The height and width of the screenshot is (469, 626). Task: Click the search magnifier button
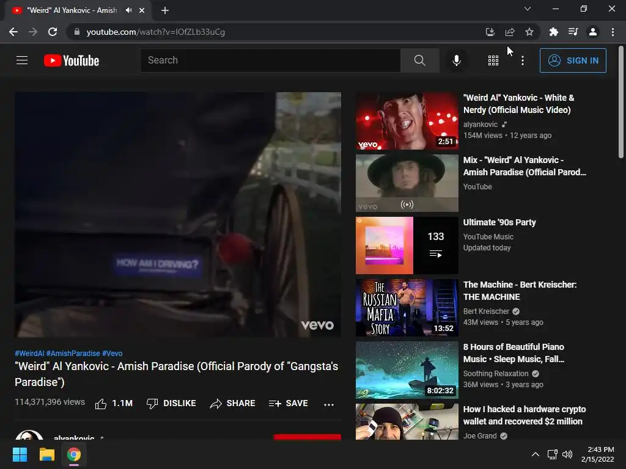click(419, 60)
